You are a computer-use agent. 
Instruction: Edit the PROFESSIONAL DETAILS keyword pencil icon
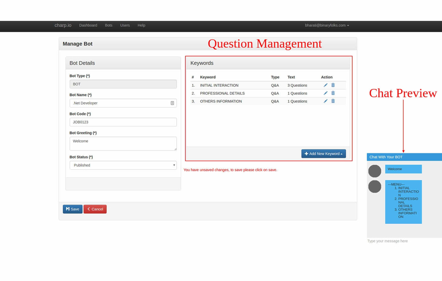(x=325, y=93)
